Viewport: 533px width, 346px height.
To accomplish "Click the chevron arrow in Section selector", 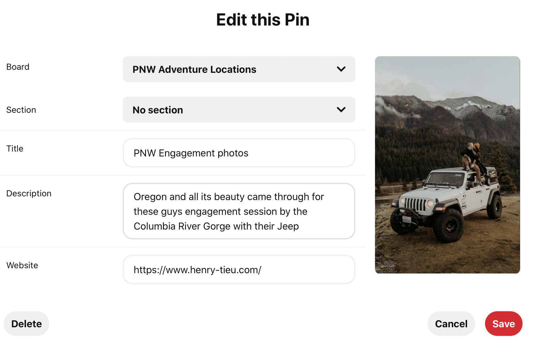I will tap(341, 110).
